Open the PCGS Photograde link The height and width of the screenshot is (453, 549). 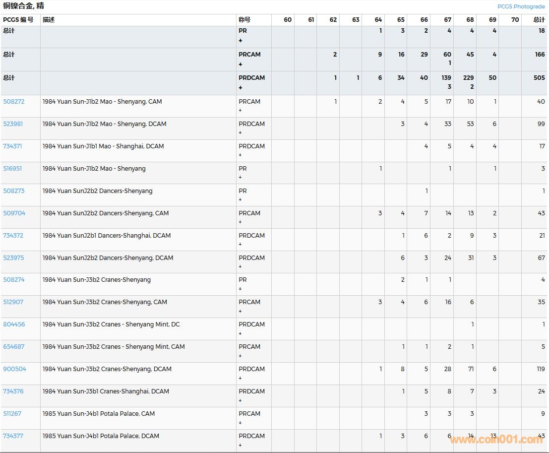point(521,6)
